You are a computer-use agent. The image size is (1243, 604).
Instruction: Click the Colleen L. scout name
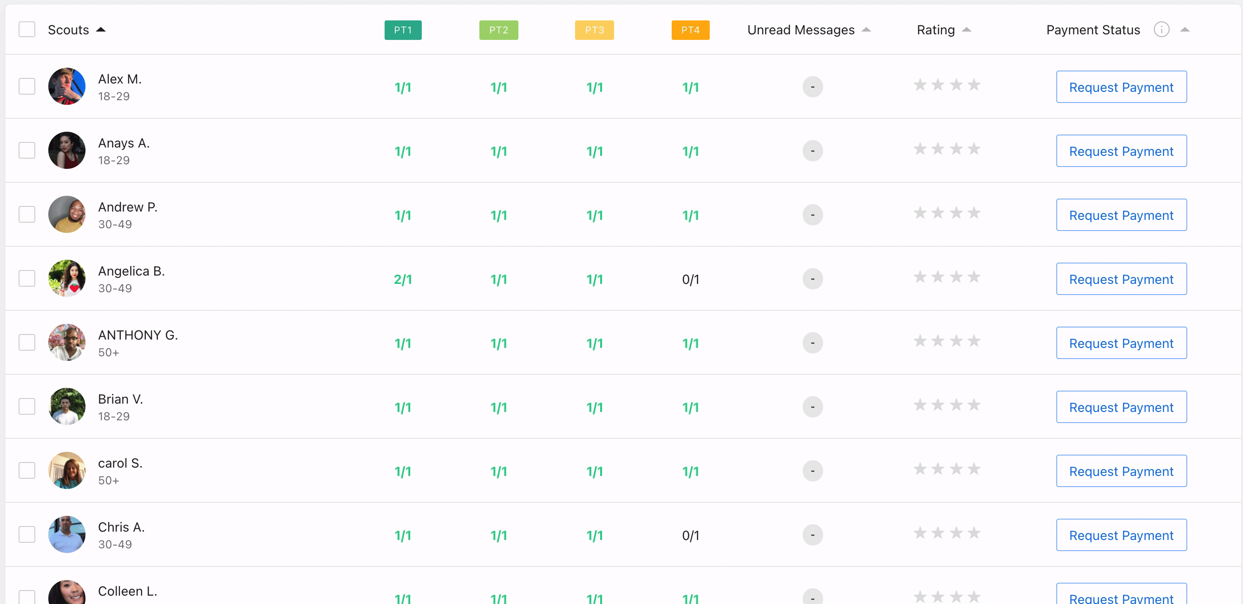tap(127, 591)
